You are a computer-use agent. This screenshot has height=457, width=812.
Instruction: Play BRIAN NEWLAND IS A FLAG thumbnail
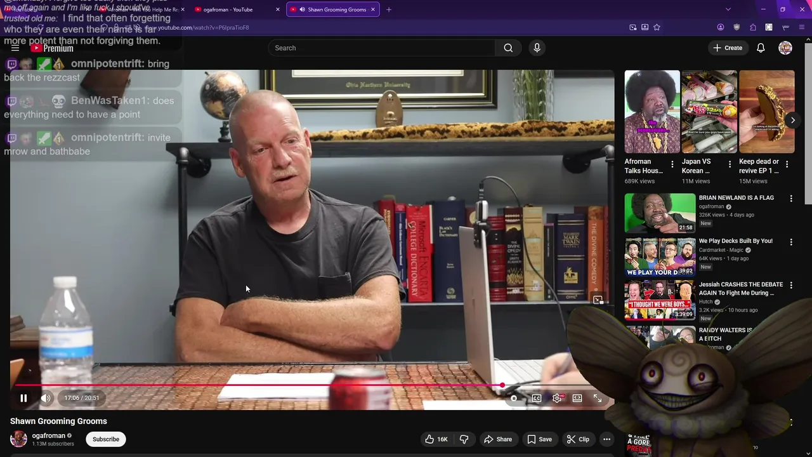[660, 213]
